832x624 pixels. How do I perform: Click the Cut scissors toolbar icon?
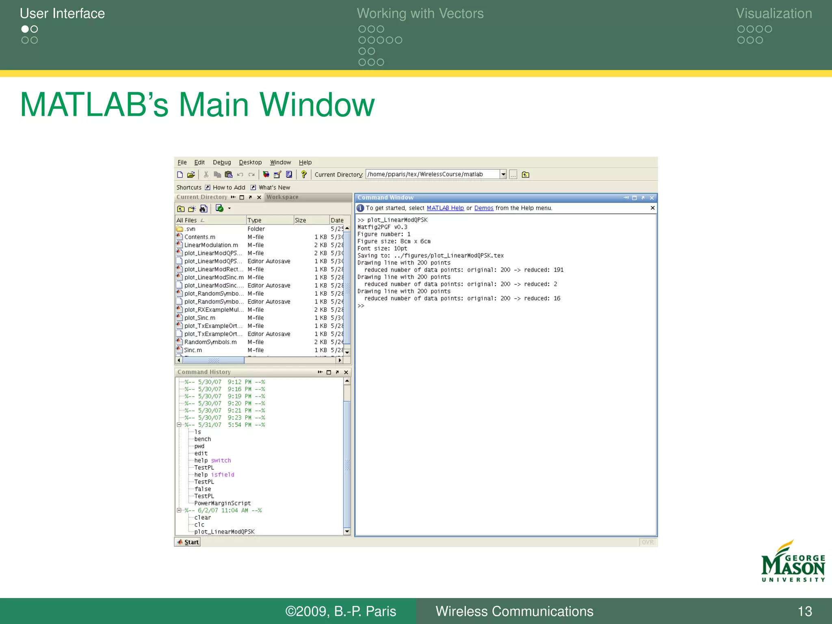206,175
